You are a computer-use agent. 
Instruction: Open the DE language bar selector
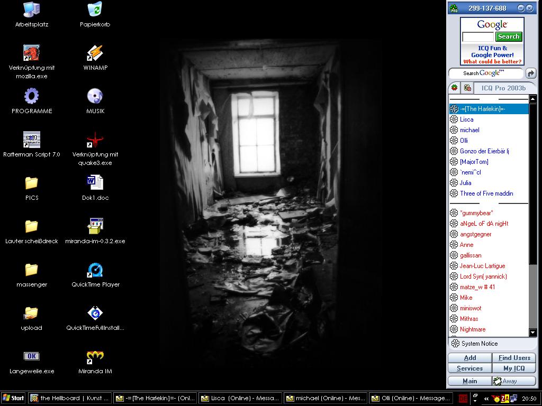pos(463,399)
